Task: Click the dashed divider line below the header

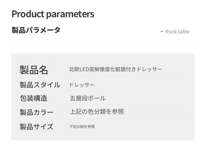Action: (x=103, y=44)
